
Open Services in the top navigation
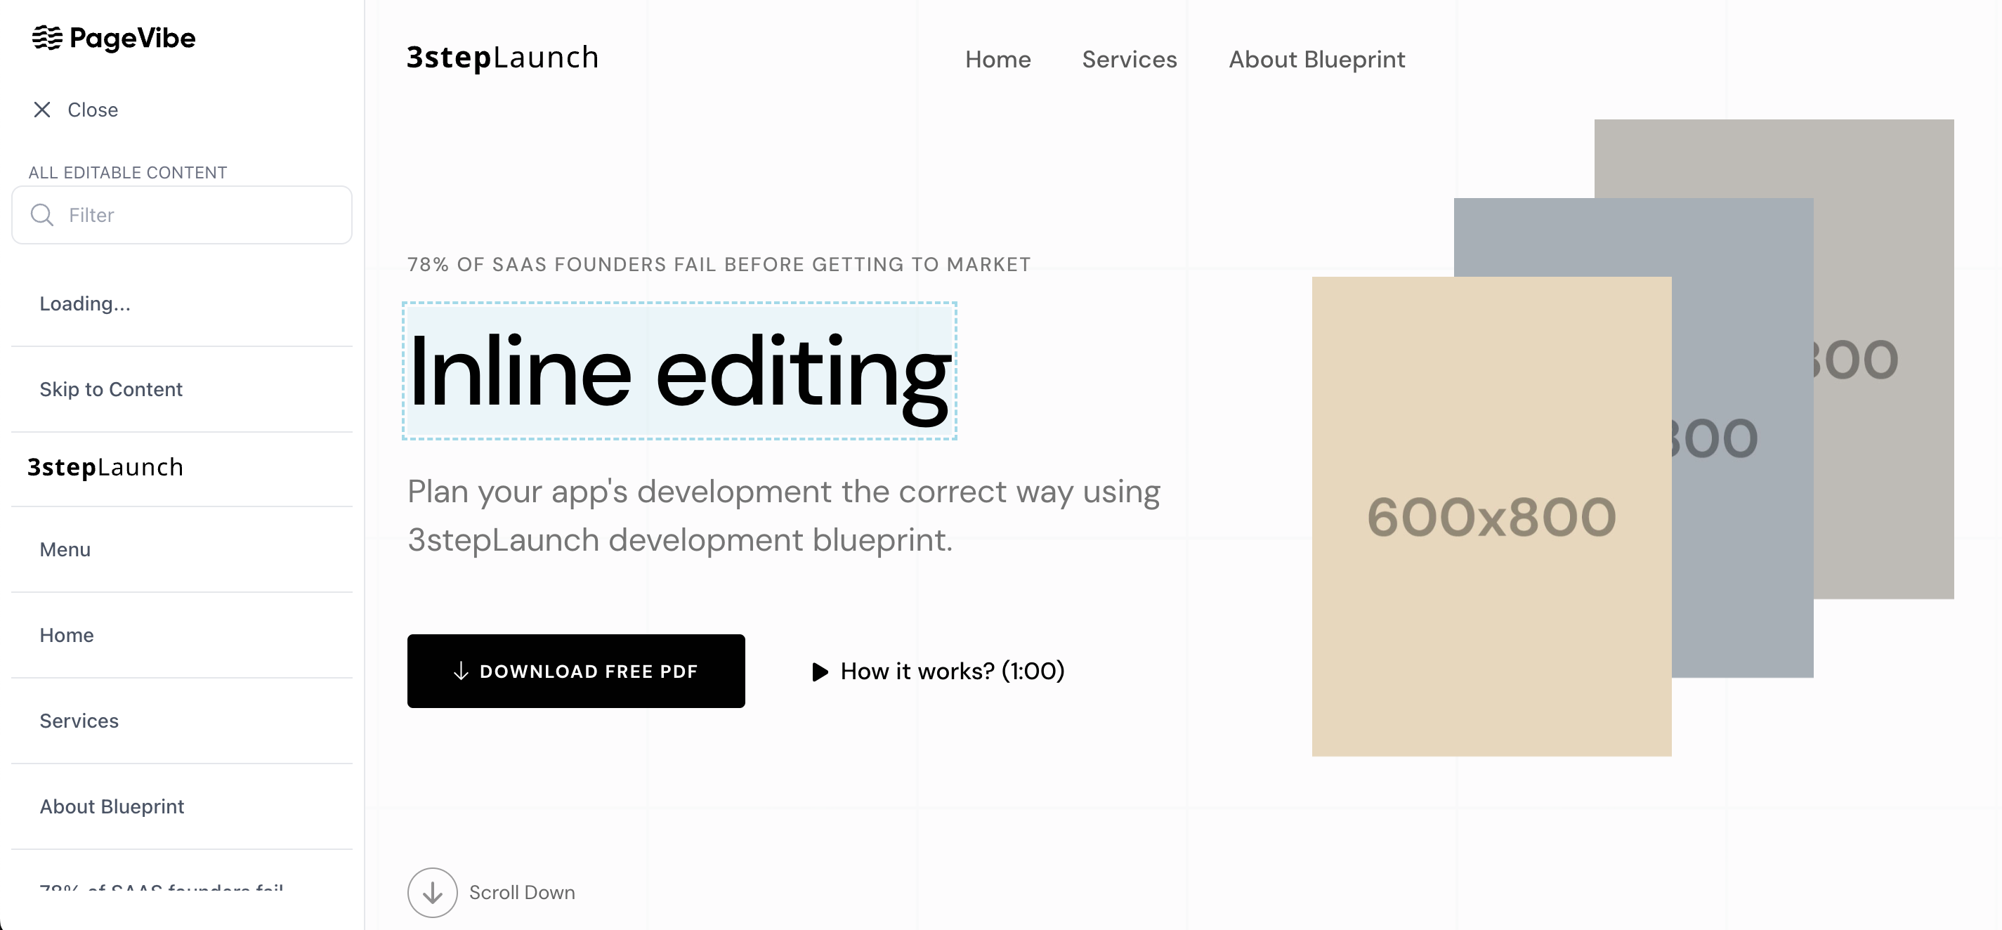[x=1130, y=60]
